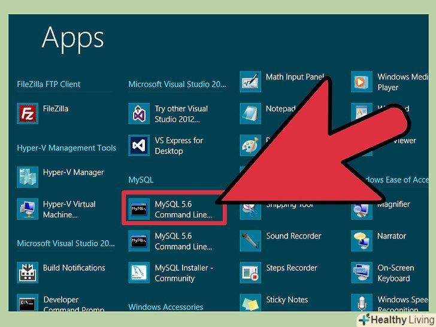
Task: Launch Steps Recorder icon
Action: (250, 272)
